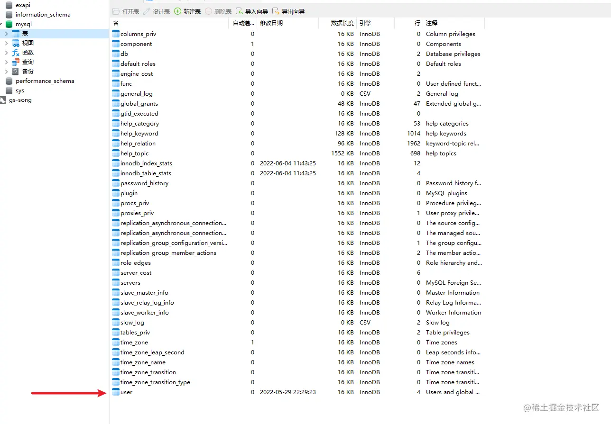This screenshot has height=424, width=611.
Task: Click the table icon beside role_edges
Action: (x=116, y=262)
